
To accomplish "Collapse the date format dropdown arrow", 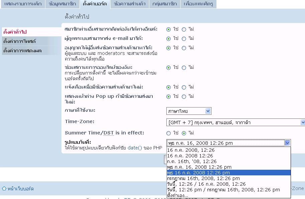I will coord(287,143).
